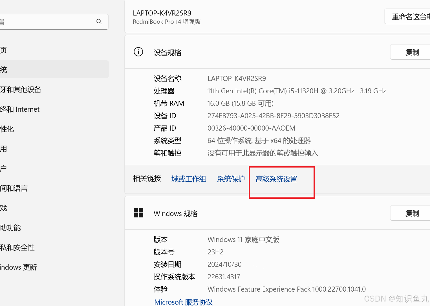Open the 个性化 sidebar item
The image size is (430, 306).
pos(54,129)
